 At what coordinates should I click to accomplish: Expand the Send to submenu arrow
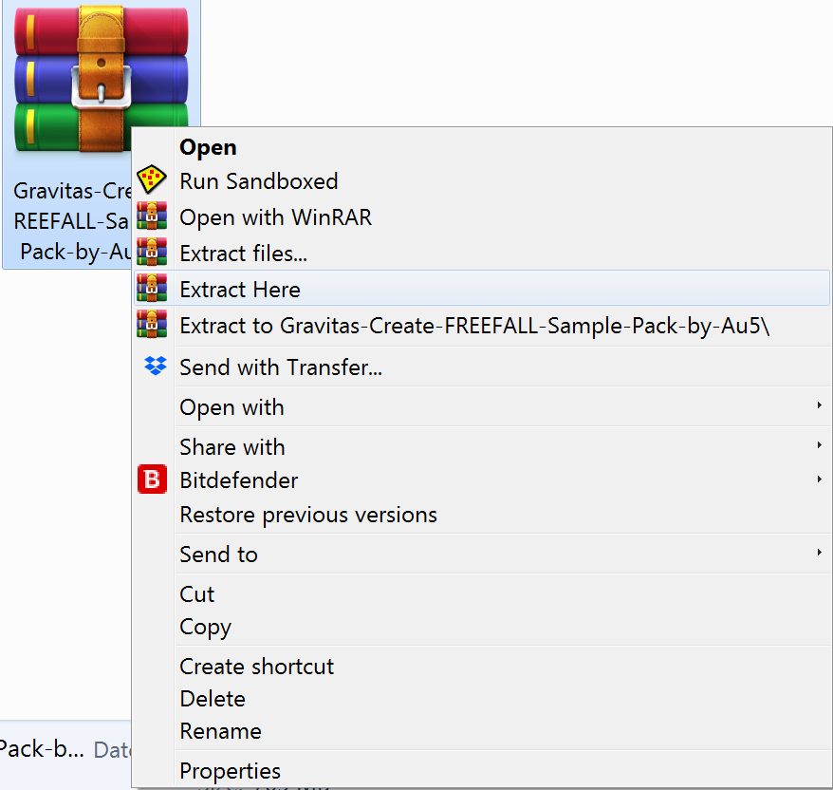point(819,553)
